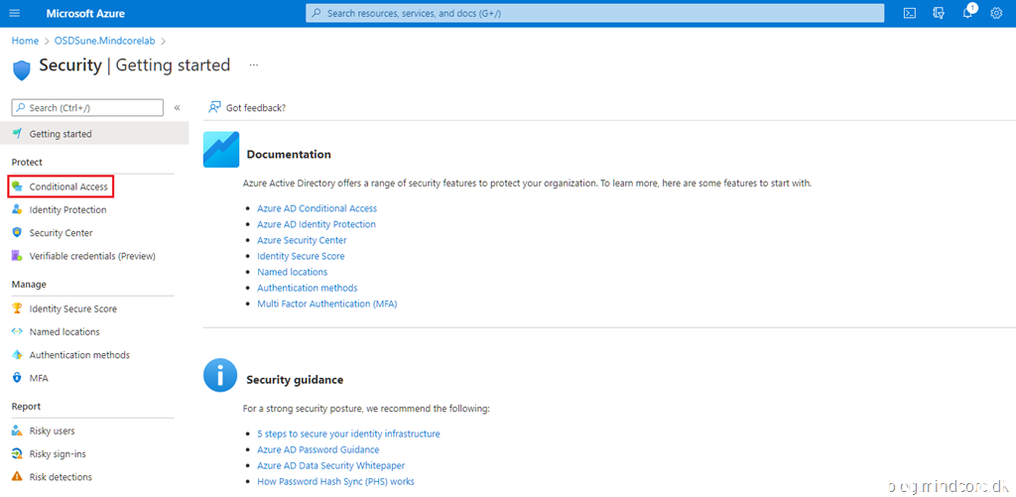Launch Cloud Shell from top bar
The width and height of the screenshot is (1016, 497).
[x=909, y=13]
